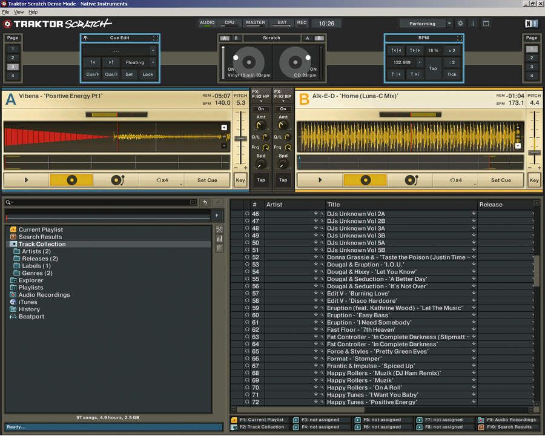Click the iTunes tree icon
The image size is (545, 436).
pos(13,302)
